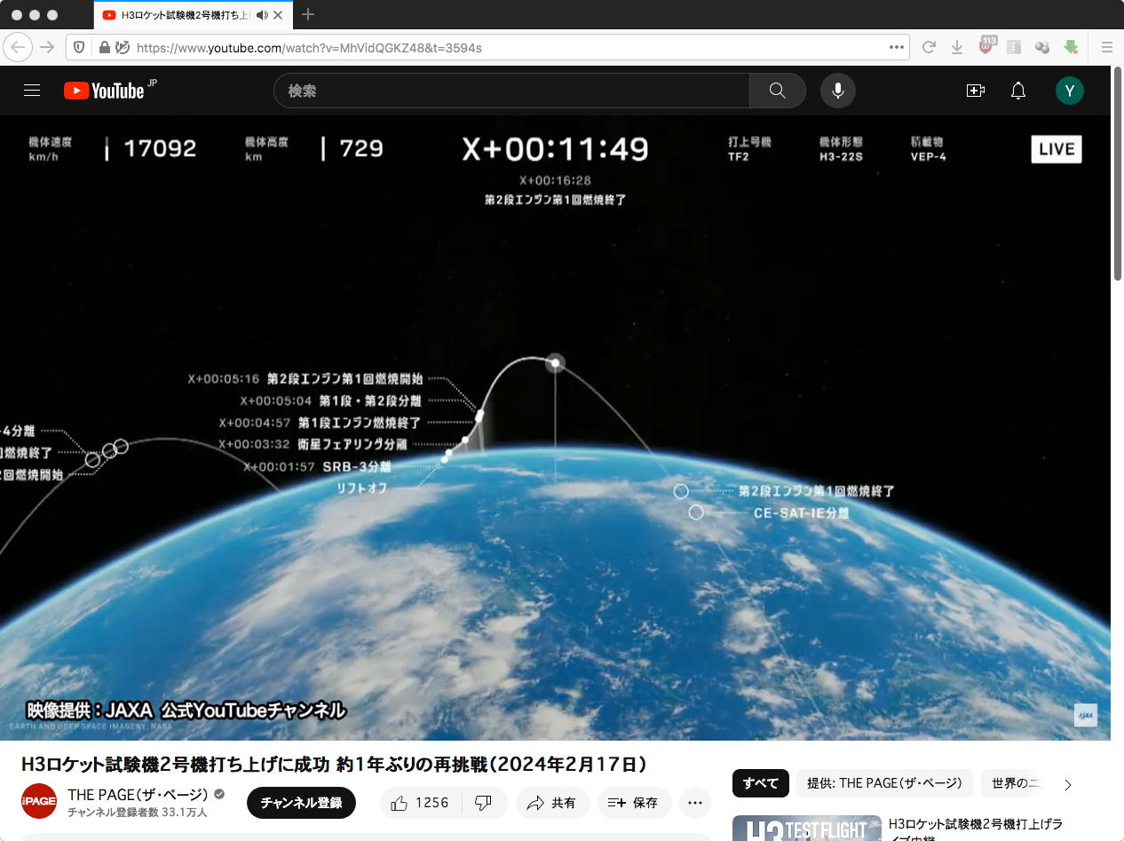Click the padlock site security icon

(x=105, y=47)
